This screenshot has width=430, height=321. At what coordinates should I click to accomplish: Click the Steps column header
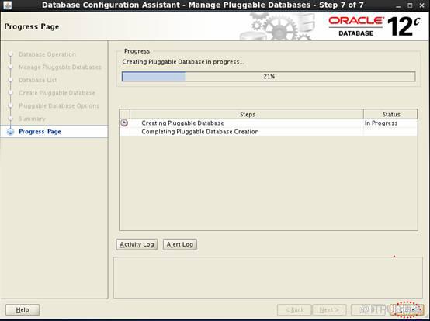247,114
